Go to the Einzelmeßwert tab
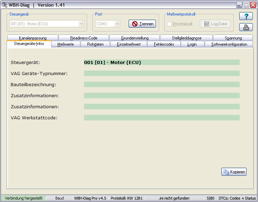The width and height of the screenshot is (258, 202). 128,44
